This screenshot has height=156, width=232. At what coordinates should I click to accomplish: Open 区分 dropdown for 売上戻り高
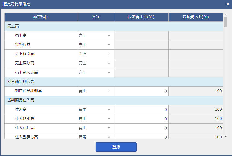95,63
